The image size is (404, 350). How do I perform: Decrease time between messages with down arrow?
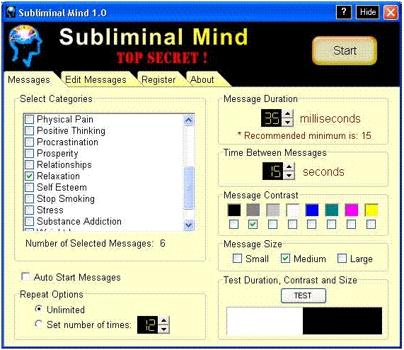[289, 176]
